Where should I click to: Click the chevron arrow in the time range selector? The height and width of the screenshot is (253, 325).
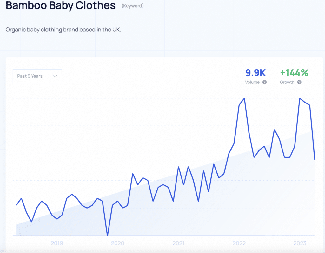tap(55, 76)
